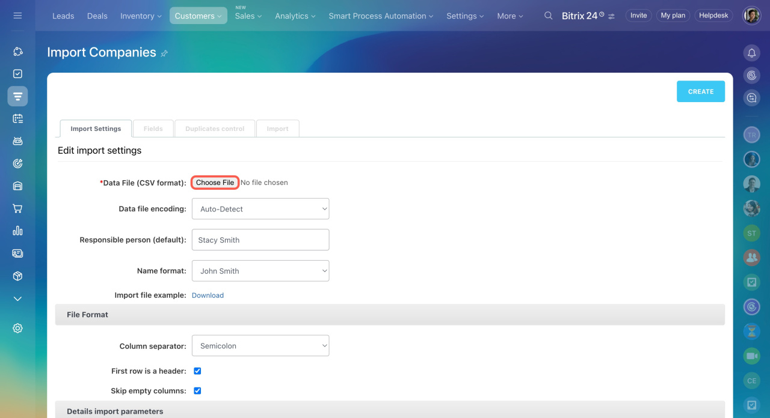Image resolution: width=770 pixels, height=418 pixels.
Task: Open the green video camera chat icon
Action: coord(751,356)
